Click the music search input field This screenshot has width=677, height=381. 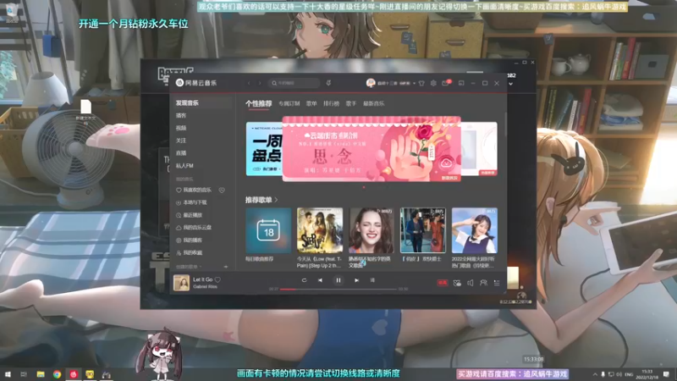coord(294,83)
